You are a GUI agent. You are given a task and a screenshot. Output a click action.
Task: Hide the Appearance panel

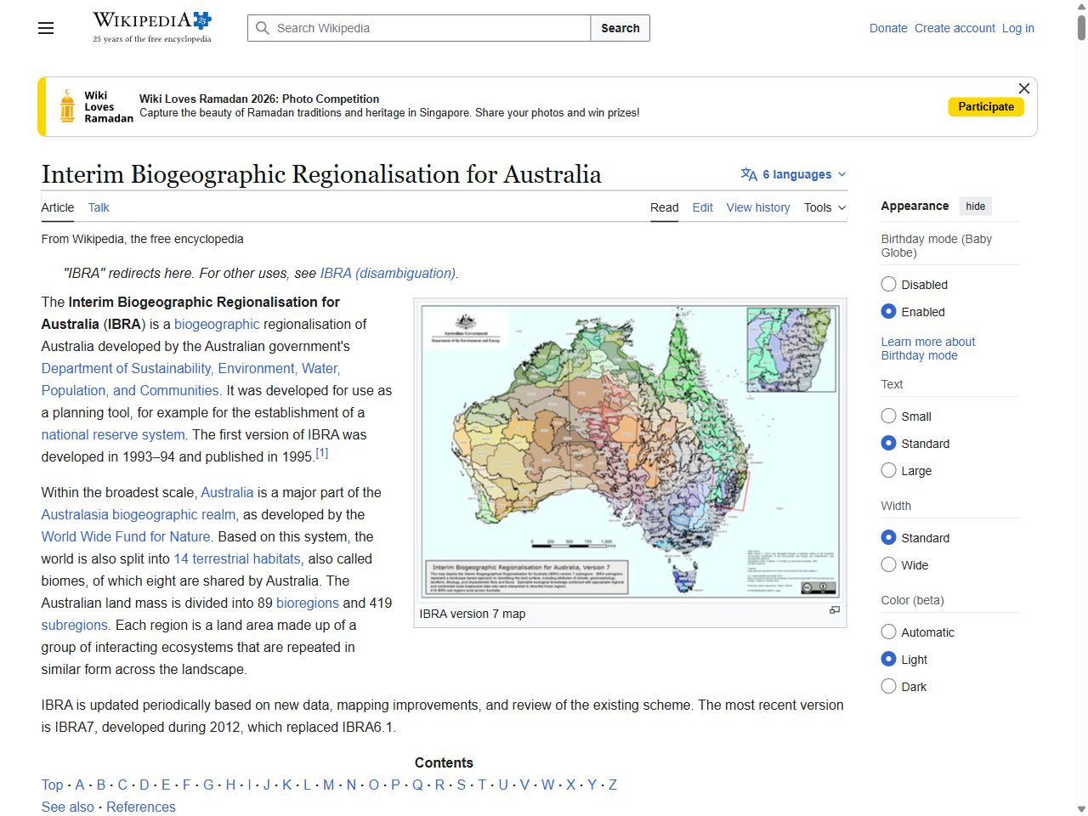click(x=975, y=206)
